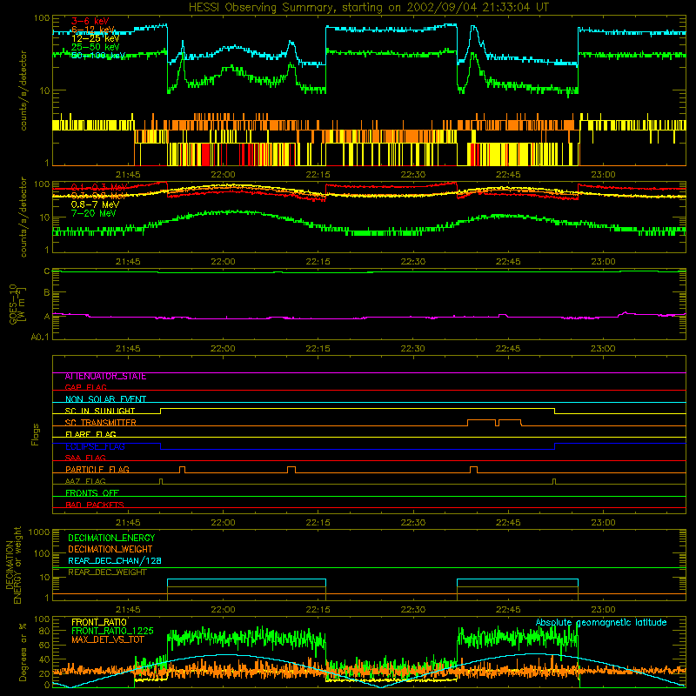The image size is (696, 696).
Task: Click the B tick label on GOES axis
Action: (47, 293)
